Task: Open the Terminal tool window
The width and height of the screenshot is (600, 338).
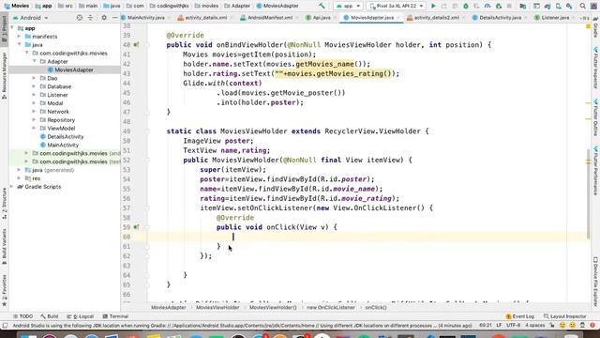Action: 115,316
